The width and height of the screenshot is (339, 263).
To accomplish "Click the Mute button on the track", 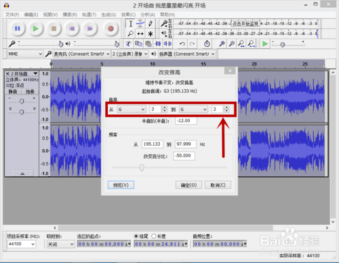I will coord(13,92).
